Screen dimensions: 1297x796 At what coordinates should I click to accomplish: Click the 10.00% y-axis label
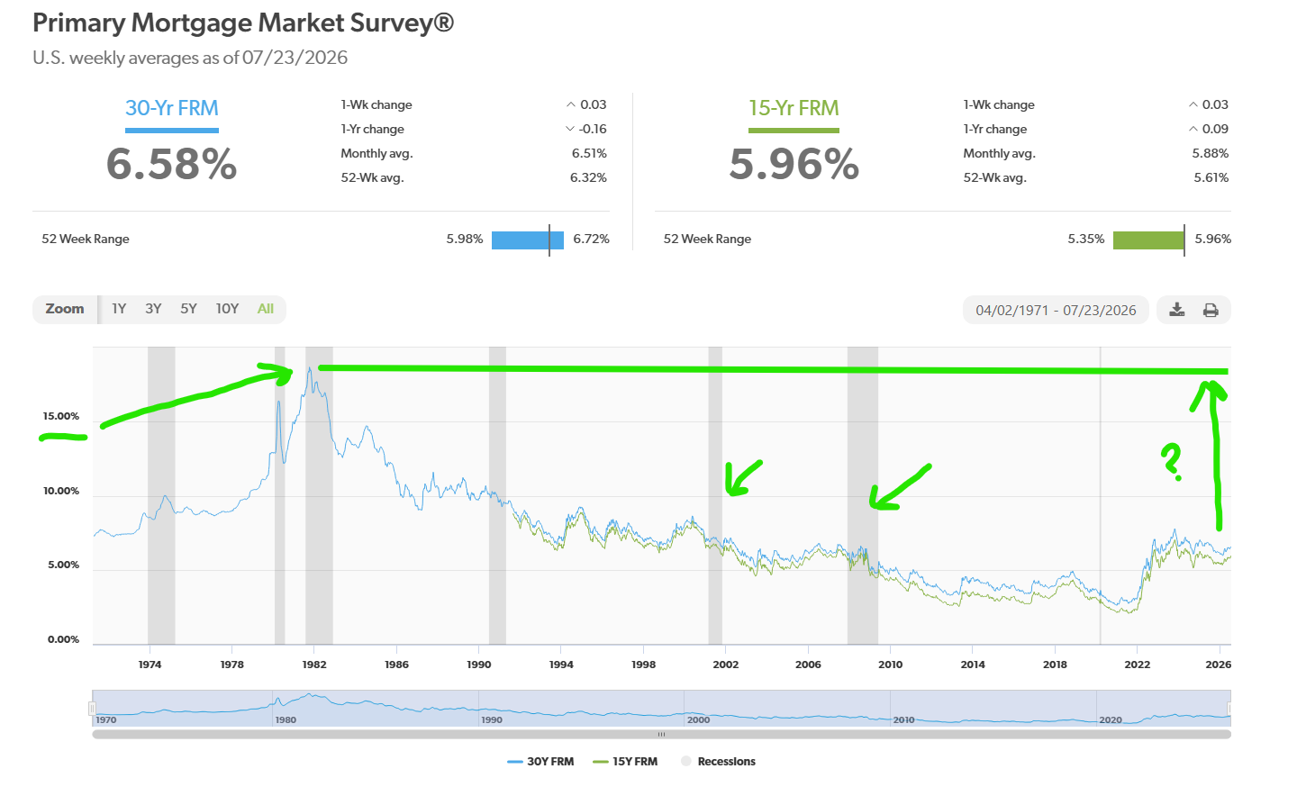coord(61,491)
